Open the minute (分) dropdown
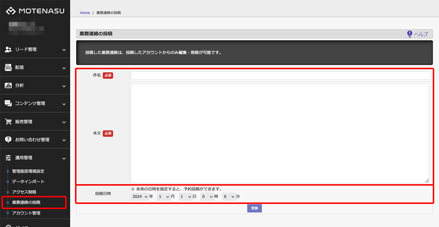 (x=229, y=197)
